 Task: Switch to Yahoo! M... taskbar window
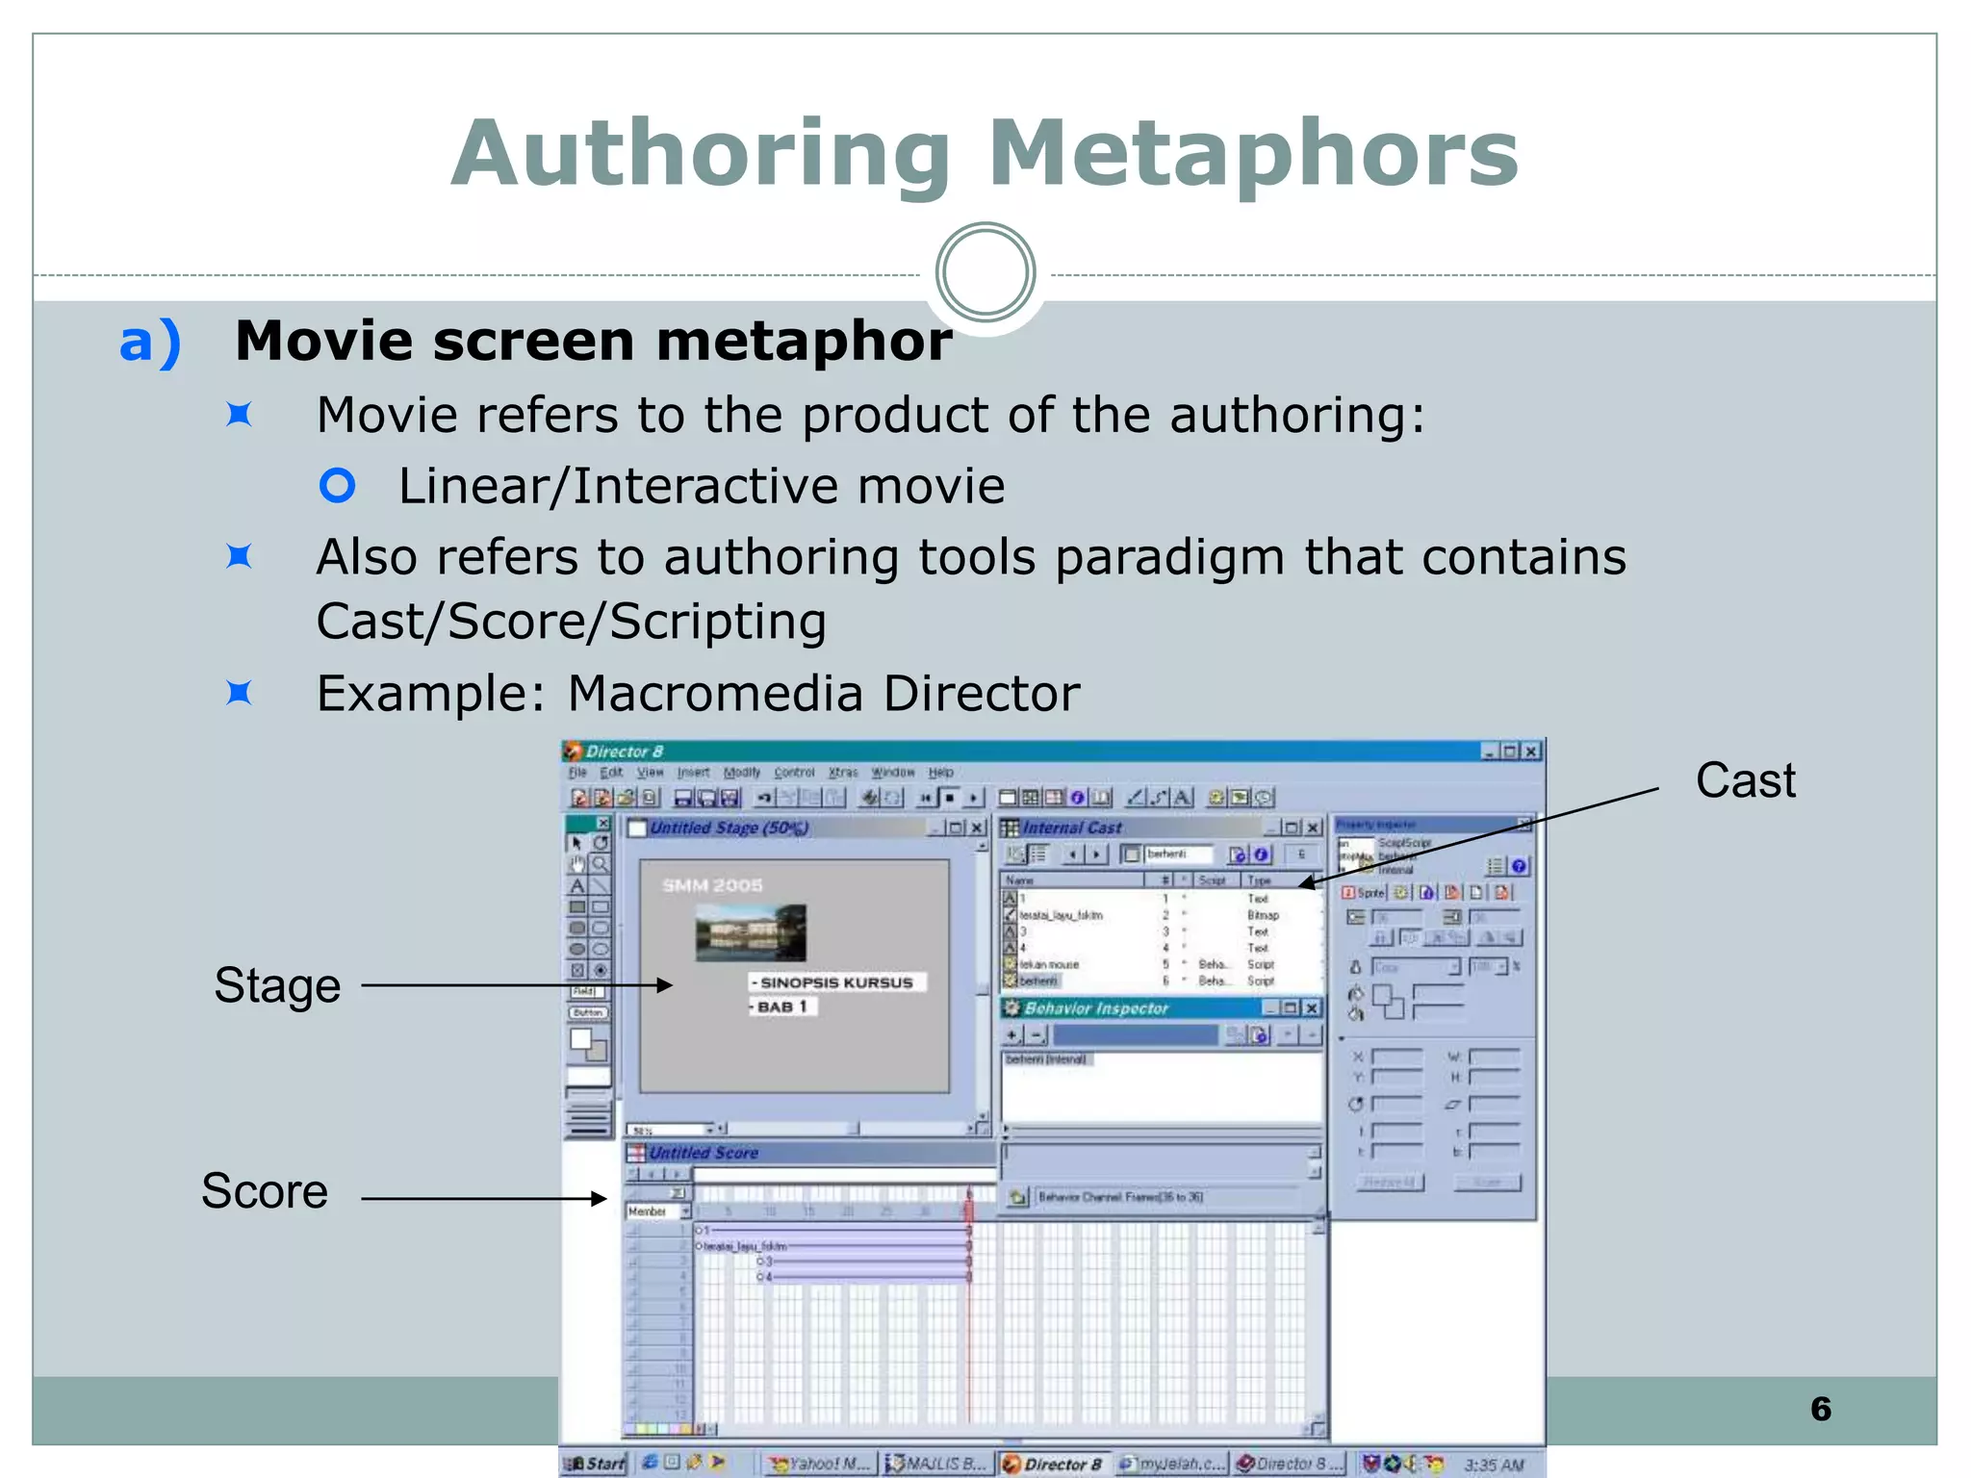click(819, 1464)
